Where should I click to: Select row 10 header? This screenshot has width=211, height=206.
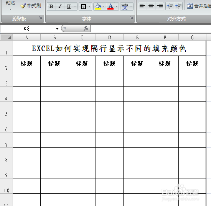click(x=6, y=186)
